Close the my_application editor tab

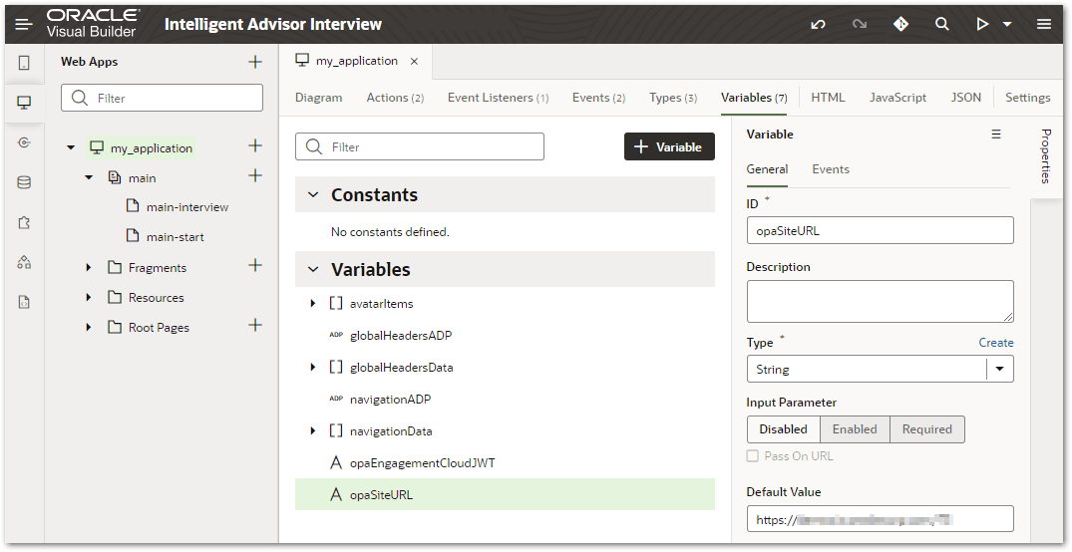[414, 62]
